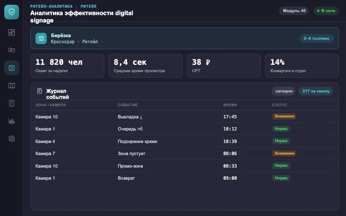The width and height of the screenshot is (346, 216).
Task: Click the РИТЕЙЛ-АНАЛИТИКА breadcrumb
Action: pyautogui.click(x=51, y=6)
